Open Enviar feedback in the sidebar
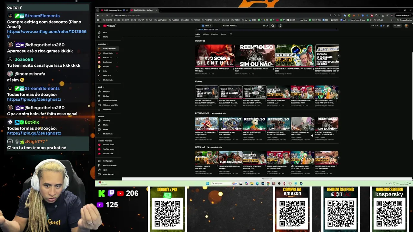This screenshot has height=232, width=413. tap(109, 174)
